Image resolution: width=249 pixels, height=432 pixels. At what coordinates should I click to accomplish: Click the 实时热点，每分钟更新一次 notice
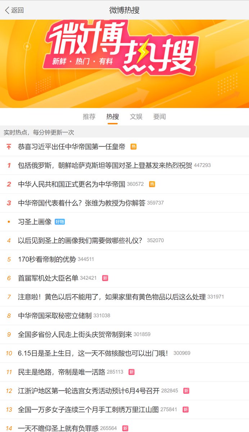[39, 132]
